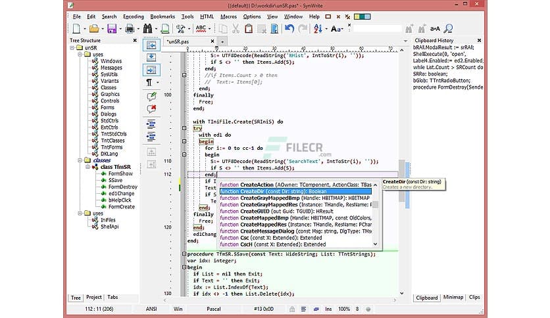The width and height of the screenshot is (550, 318).
Task: Toggle right panel with third sidebar icon
Action: [151, 70]
